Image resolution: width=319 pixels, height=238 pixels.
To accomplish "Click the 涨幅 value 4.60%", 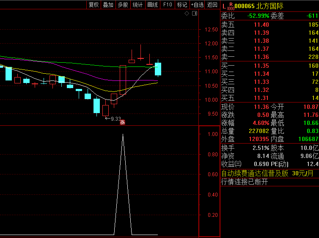I will [x=261, y=123].
